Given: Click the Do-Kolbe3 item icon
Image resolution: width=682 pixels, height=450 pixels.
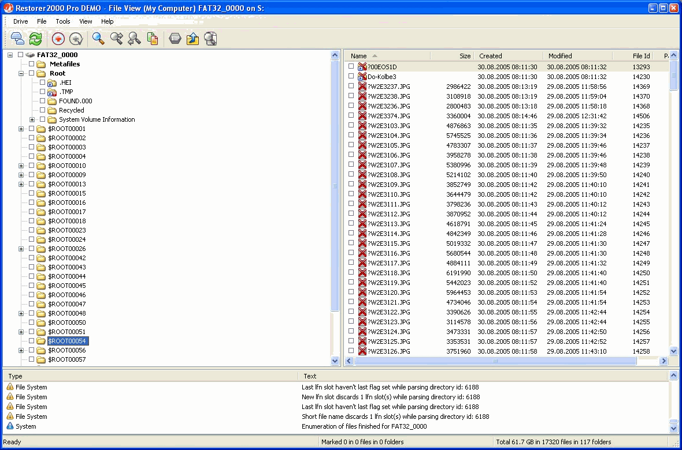Looking at the screenshot, I should click(362, 77).
